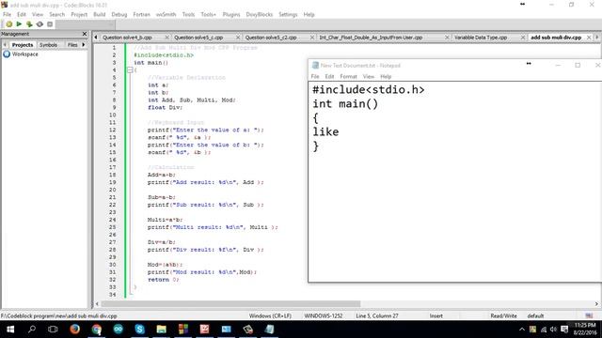Open the Debug menu
Image resolution: width=602 pixels, height=338 pixels.
click(x=119, y=14)
